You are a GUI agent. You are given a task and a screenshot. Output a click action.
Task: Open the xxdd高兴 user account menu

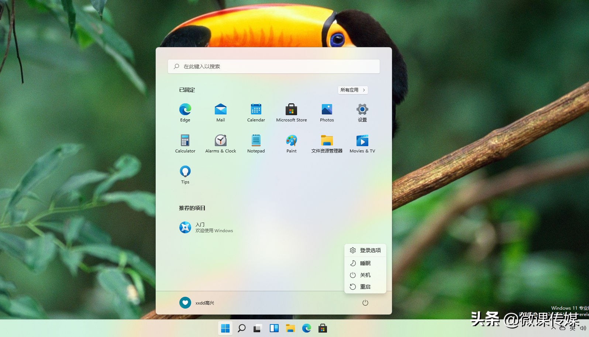pyautogui.click(x=197, y=303)
